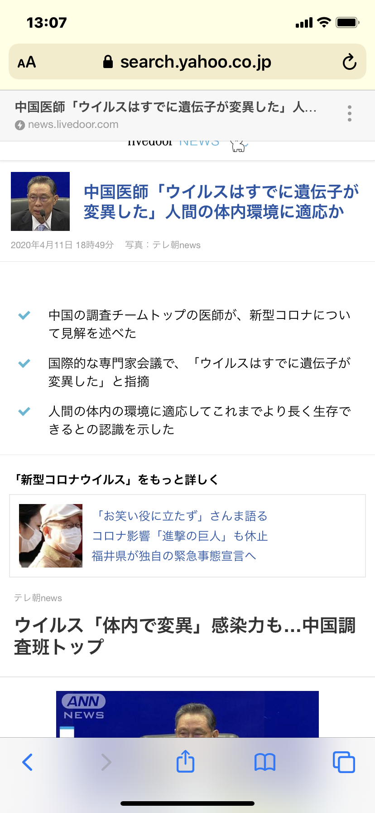Tap the Safari forward arrow
The width and height of the screenshot is (375, 813).
tap(106, 762)
